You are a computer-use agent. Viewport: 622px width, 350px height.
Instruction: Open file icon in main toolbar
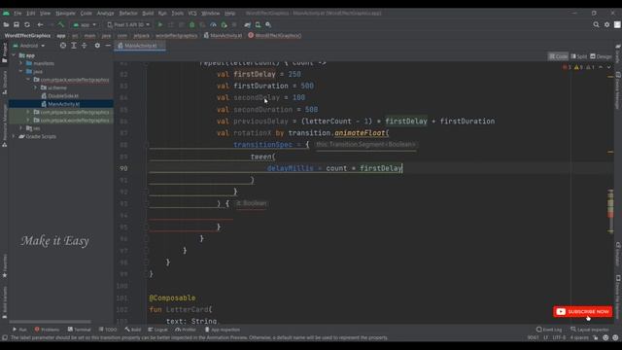[x=6, y=24]
